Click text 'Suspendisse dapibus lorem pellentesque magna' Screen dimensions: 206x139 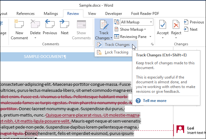pyautogui.click(x=92, y=127)
